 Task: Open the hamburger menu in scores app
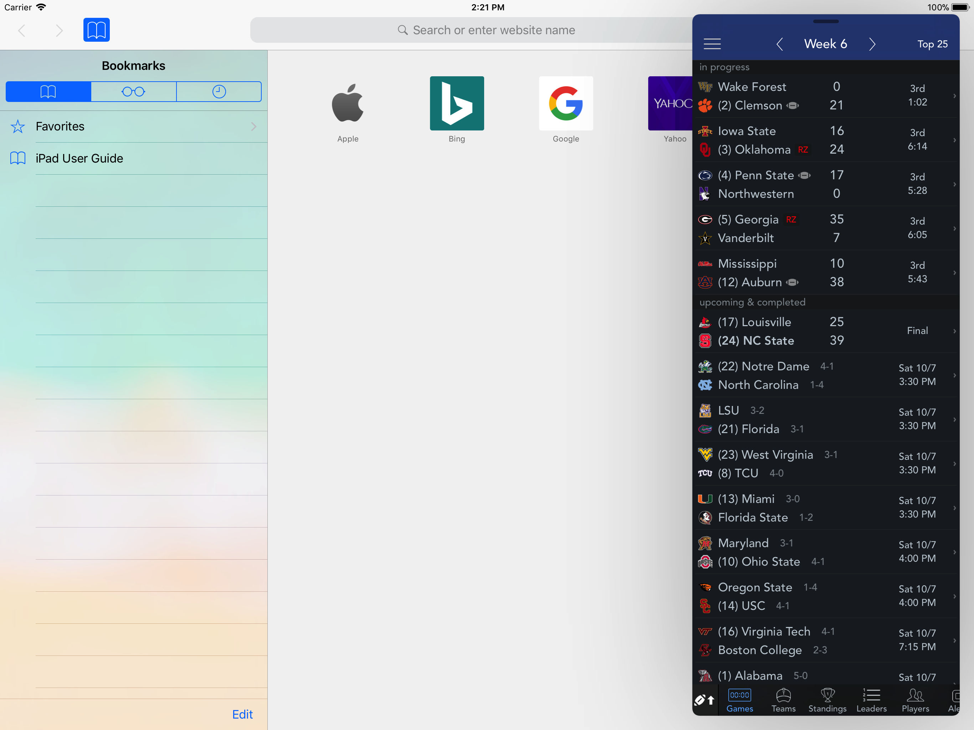tap(712, 43)
